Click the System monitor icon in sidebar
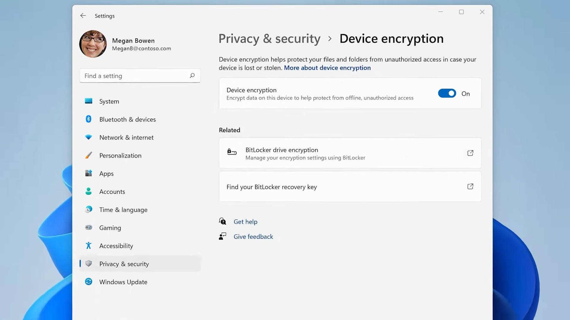The height and width of the screenshot is (320, 570). [88, 101]
